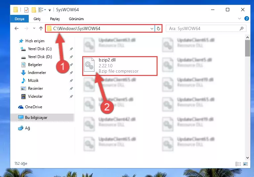The width and height of the screenshot is (254, 177).
Task: Click the Müzik note icon
Action: tap(23, 81)
